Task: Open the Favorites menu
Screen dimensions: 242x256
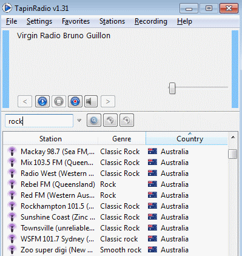Action: (x=76, y=21)
